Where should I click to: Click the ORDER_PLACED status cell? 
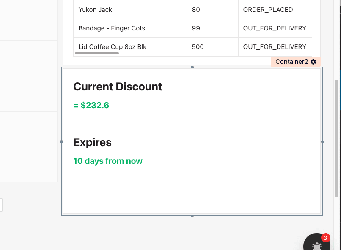pos(268,10)
